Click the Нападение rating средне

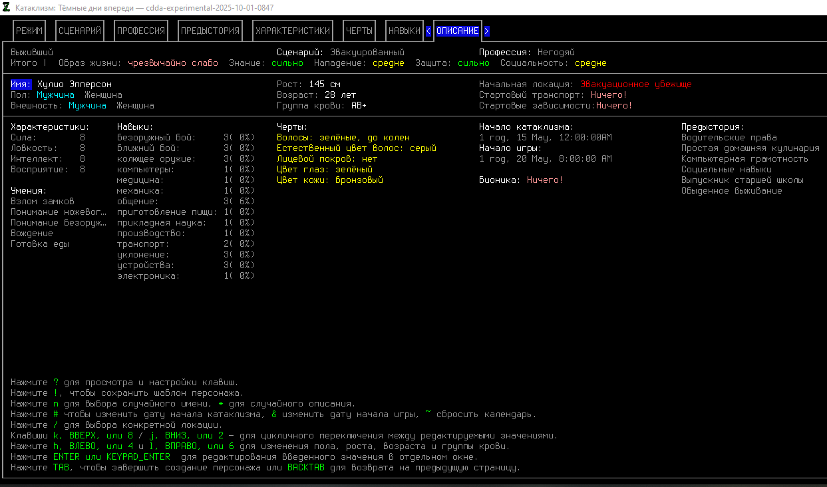pos(389,63)
